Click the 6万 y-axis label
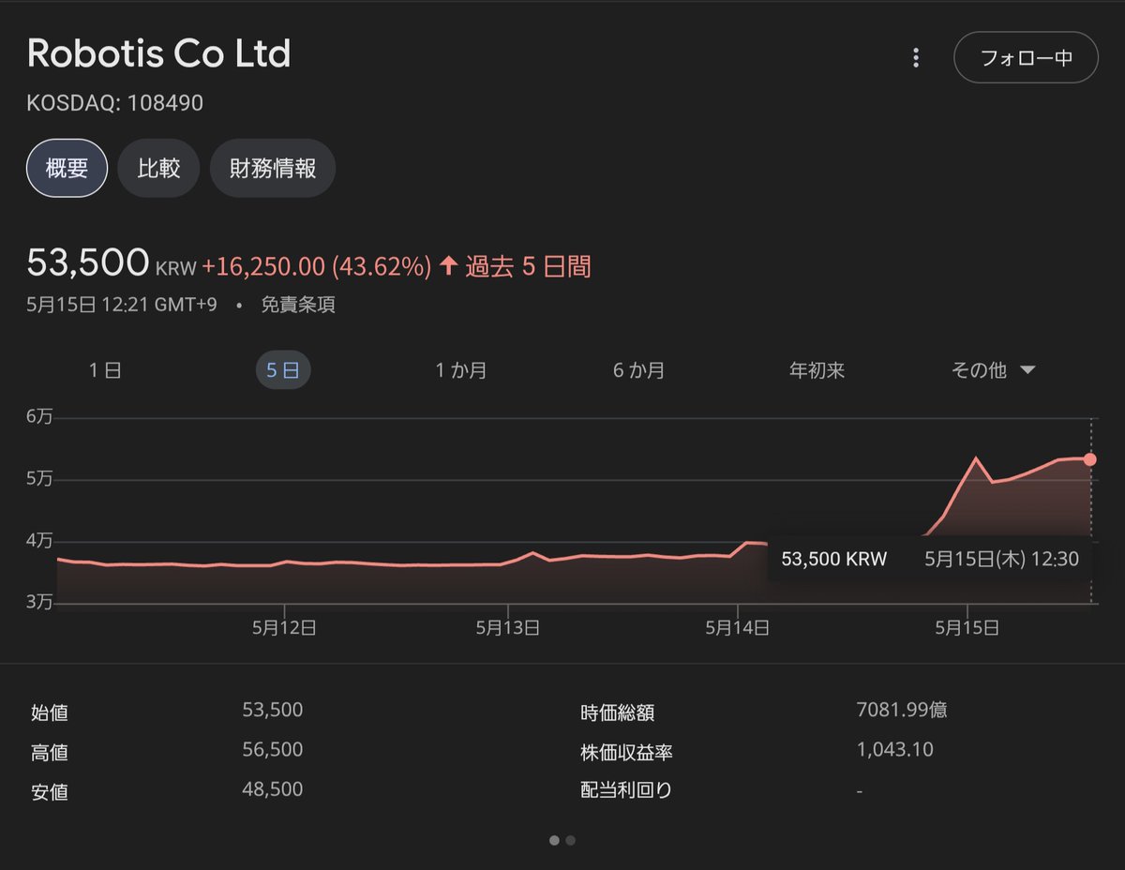This screenshot has height=870, width=1125. [x=39, y=417]
